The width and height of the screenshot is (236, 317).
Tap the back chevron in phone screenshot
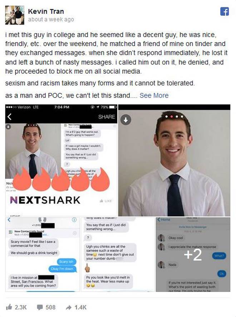(x=9, y=117)
